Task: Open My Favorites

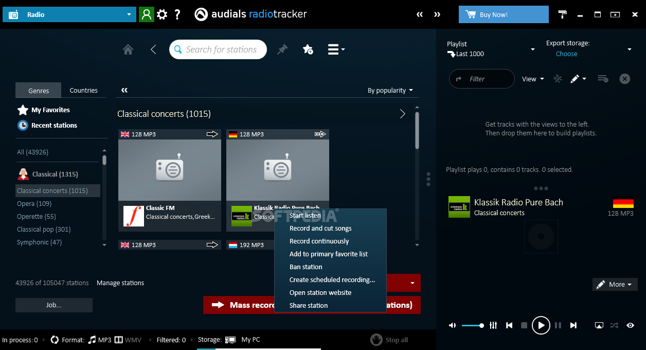Action: click(x=44, y=110)
